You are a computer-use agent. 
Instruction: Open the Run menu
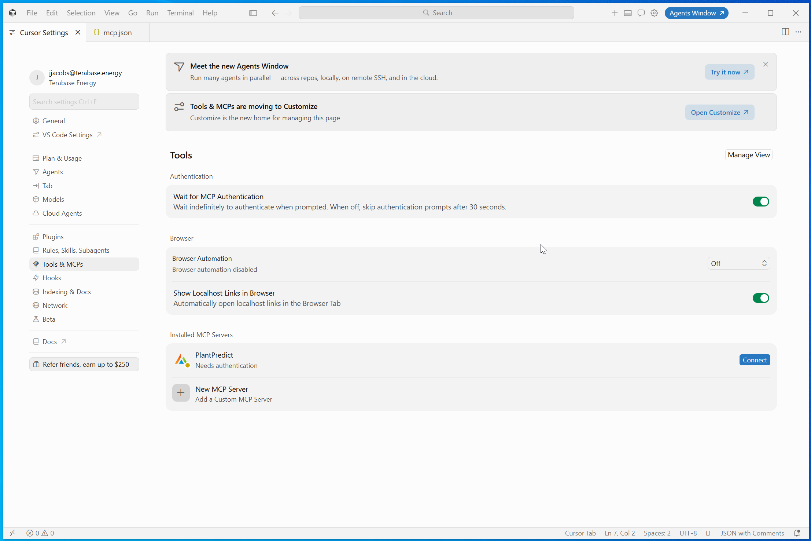pos(152,13)
